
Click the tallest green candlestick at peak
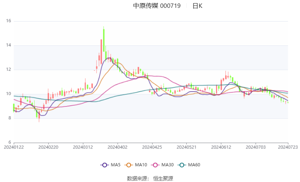tap(104, 40)
